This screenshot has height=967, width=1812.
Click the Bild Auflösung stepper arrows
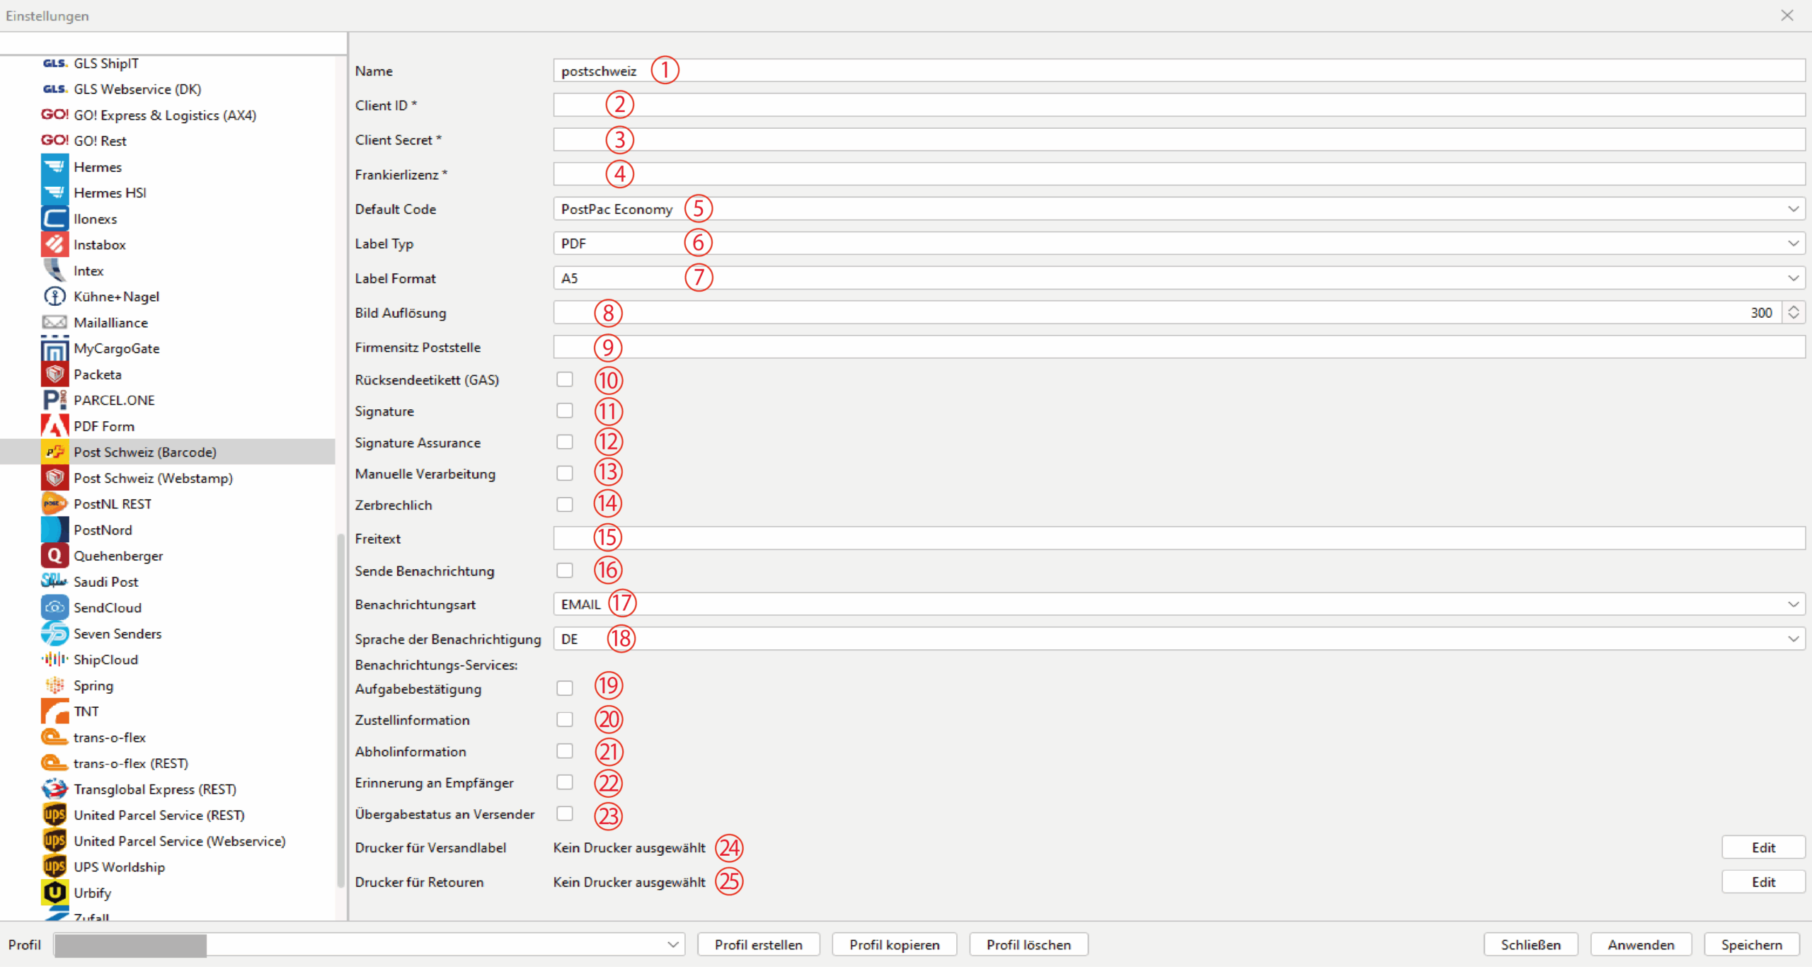click(1794, 312)
